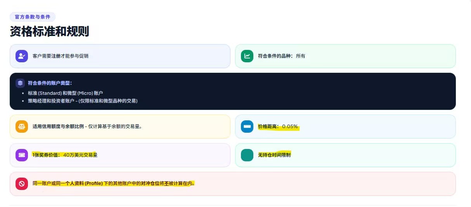This screenshot has height=207, width=471.
Task: Click the blue ruler icon for 价格距离
Action: (247, 127)
